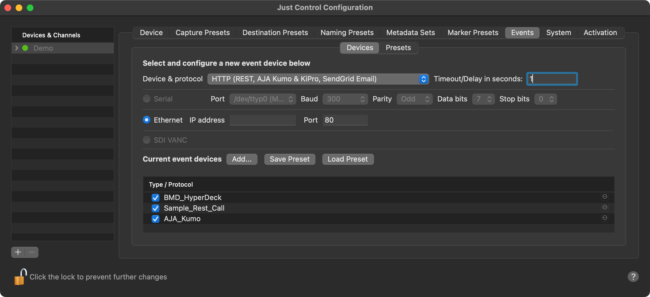Expand the Demo device chevron
The height and width of the screenshot is (297, 650).
[x=17, y=48]
